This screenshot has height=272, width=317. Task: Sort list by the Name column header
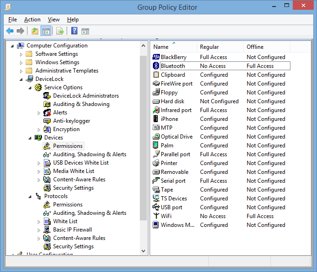(x=174, y=47)
